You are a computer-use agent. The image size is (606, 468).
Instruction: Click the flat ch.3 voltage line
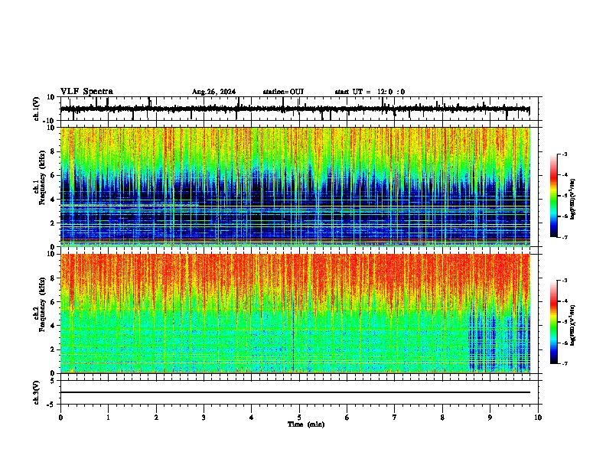pyautogui.click(x=295, y=392)
